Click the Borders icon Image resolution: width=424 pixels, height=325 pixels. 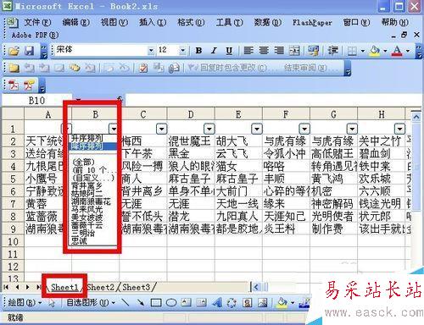[x=352, y=51]
